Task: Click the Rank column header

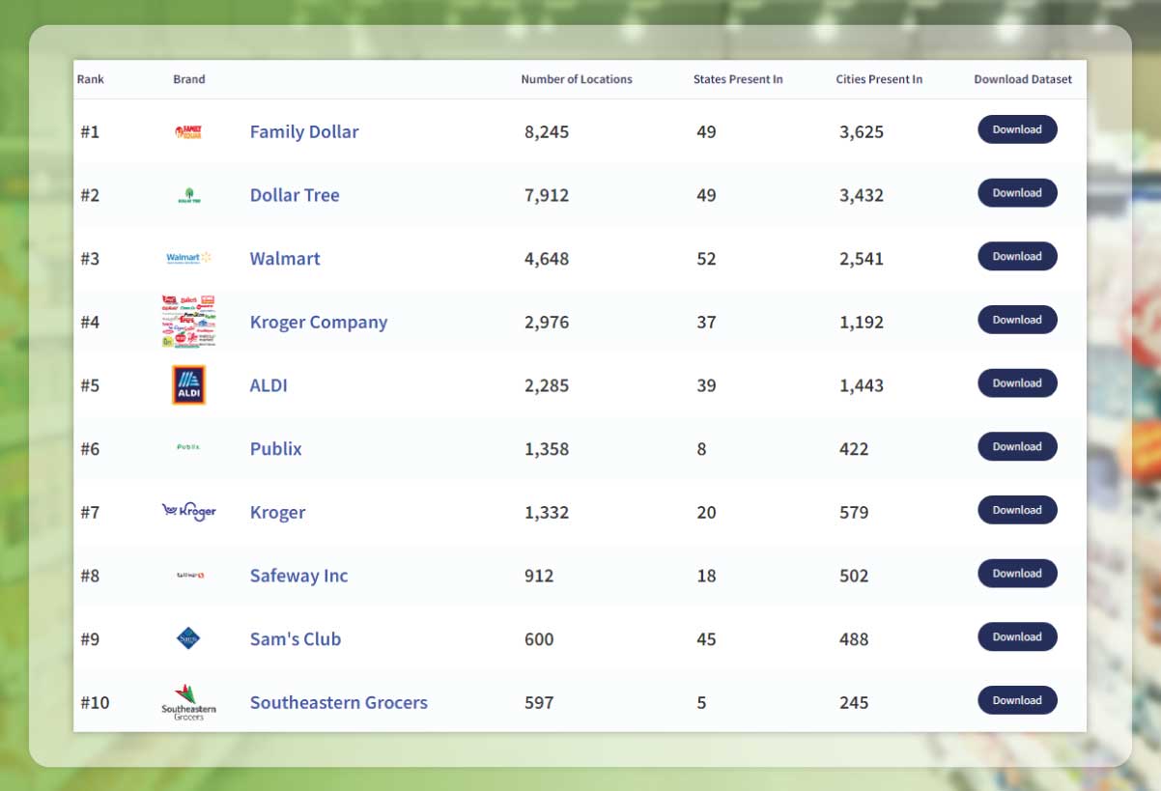Action: click(91, 79)
